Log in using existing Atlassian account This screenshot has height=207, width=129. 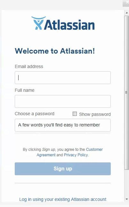(63, 199)
